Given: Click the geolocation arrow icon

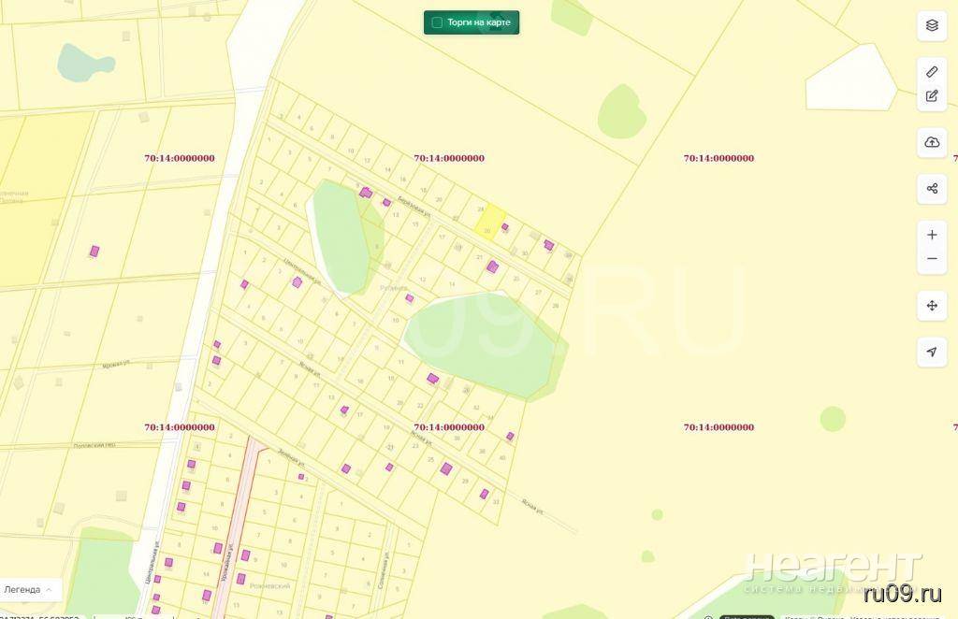Looking at the screenshot, I should click(x=932, y=352).
